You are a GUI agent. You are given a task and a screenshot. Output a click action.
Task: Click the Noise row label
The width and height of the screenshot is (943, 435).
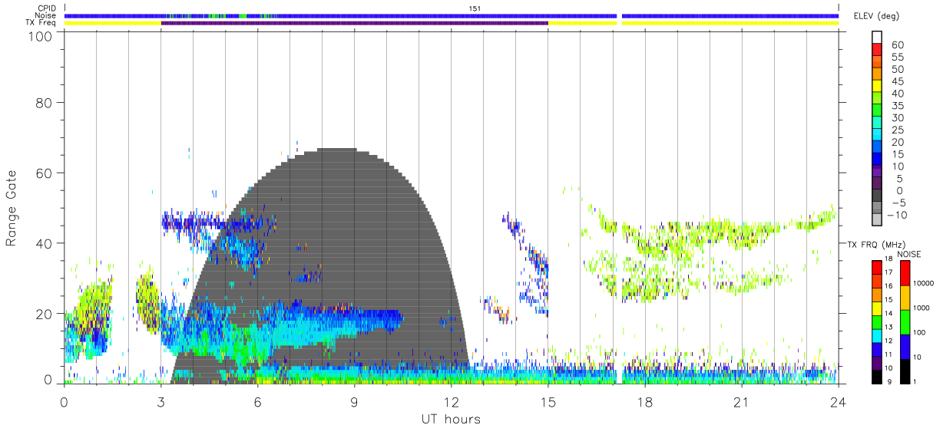45,15
